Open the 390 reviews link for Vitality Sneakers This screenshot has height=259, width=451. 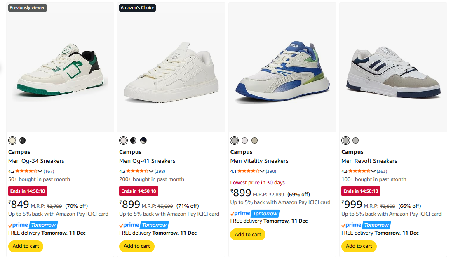(271, 171)
